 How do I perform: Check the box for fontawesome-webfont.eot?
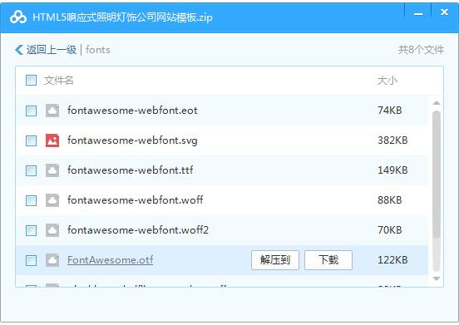pos(31,111)
